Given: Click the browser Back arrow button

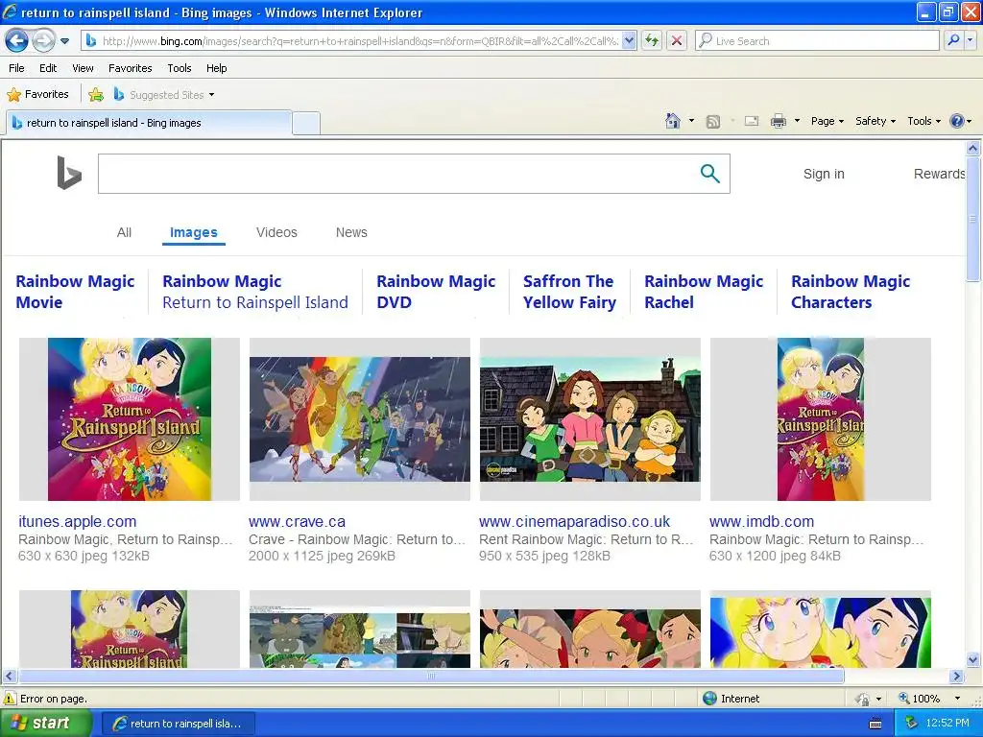Looking at the screenshot, I should (17, 41).
